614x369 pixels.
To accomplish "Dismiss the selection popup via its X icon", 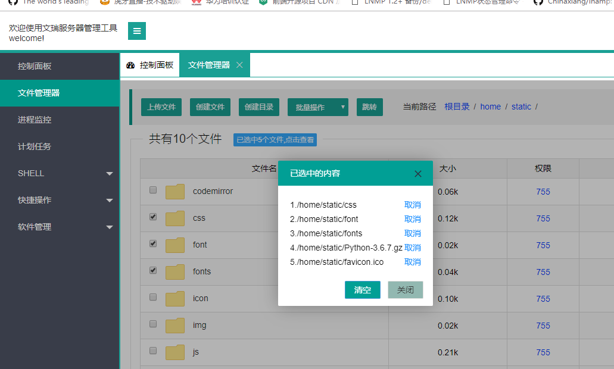I will pyautogui.click(x=418, y=173).
